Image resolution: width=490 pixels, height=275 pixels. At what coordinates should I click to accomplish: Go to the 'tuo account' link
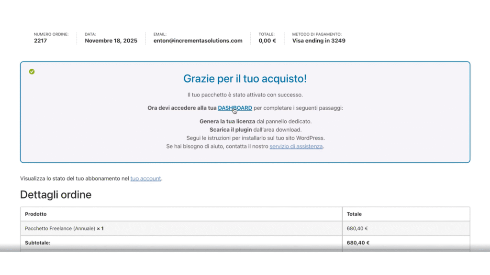coord(145,179)
